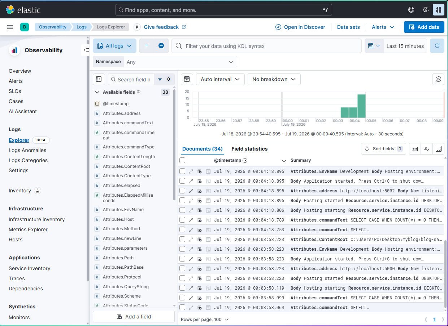Select all rows with header checkbox

coord(182,160)
